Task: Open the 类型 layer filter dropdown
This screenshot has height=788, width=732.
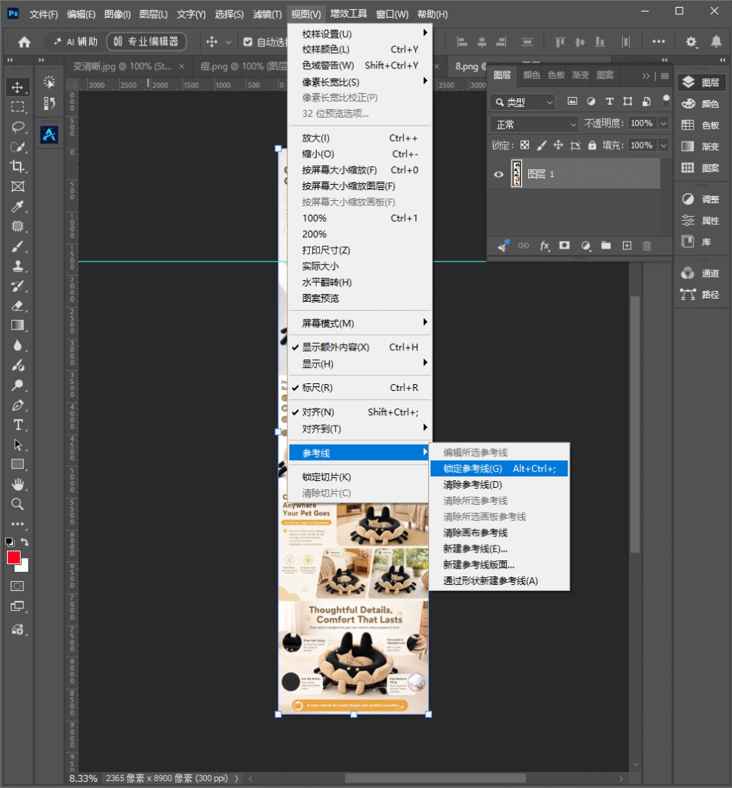Action: 523,102
